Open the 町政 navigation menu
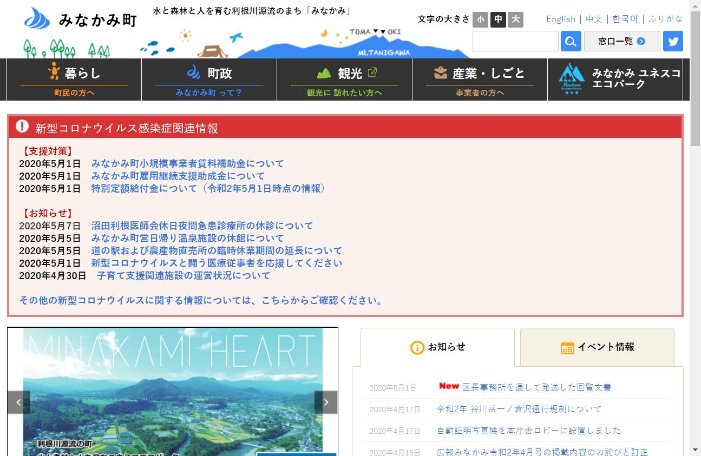This screenshot has width=701, height=456. 209,80
